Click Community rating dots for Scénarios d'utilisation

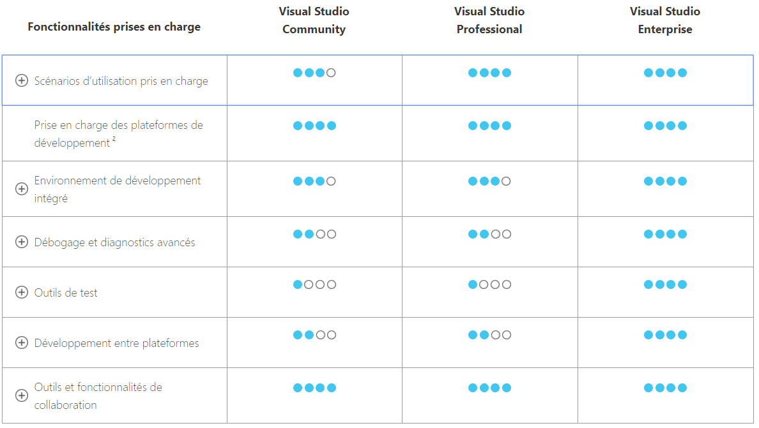314,73
